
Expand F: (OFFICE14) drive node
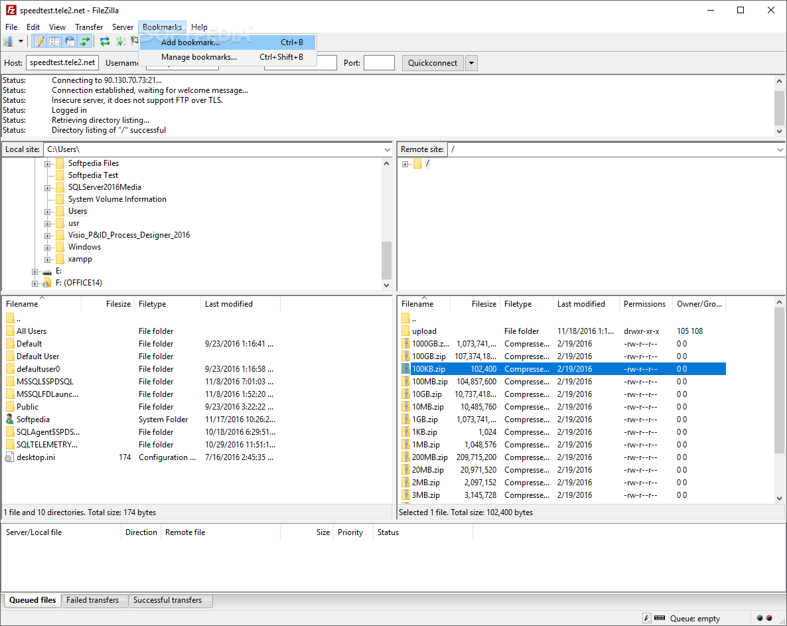pos(35,283)
